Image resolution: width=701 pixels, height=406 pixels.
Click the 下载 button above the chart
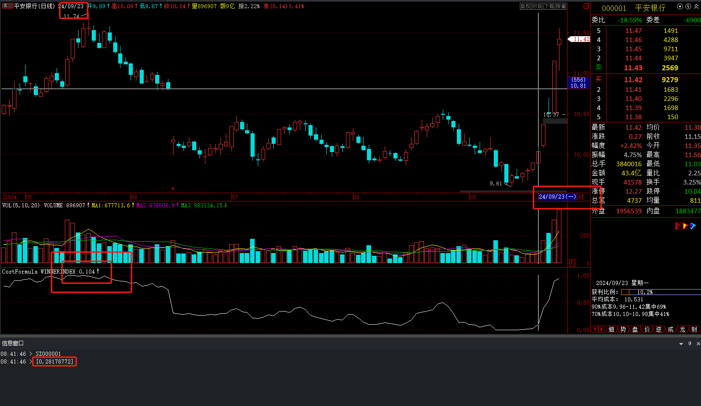pos(549,6)
